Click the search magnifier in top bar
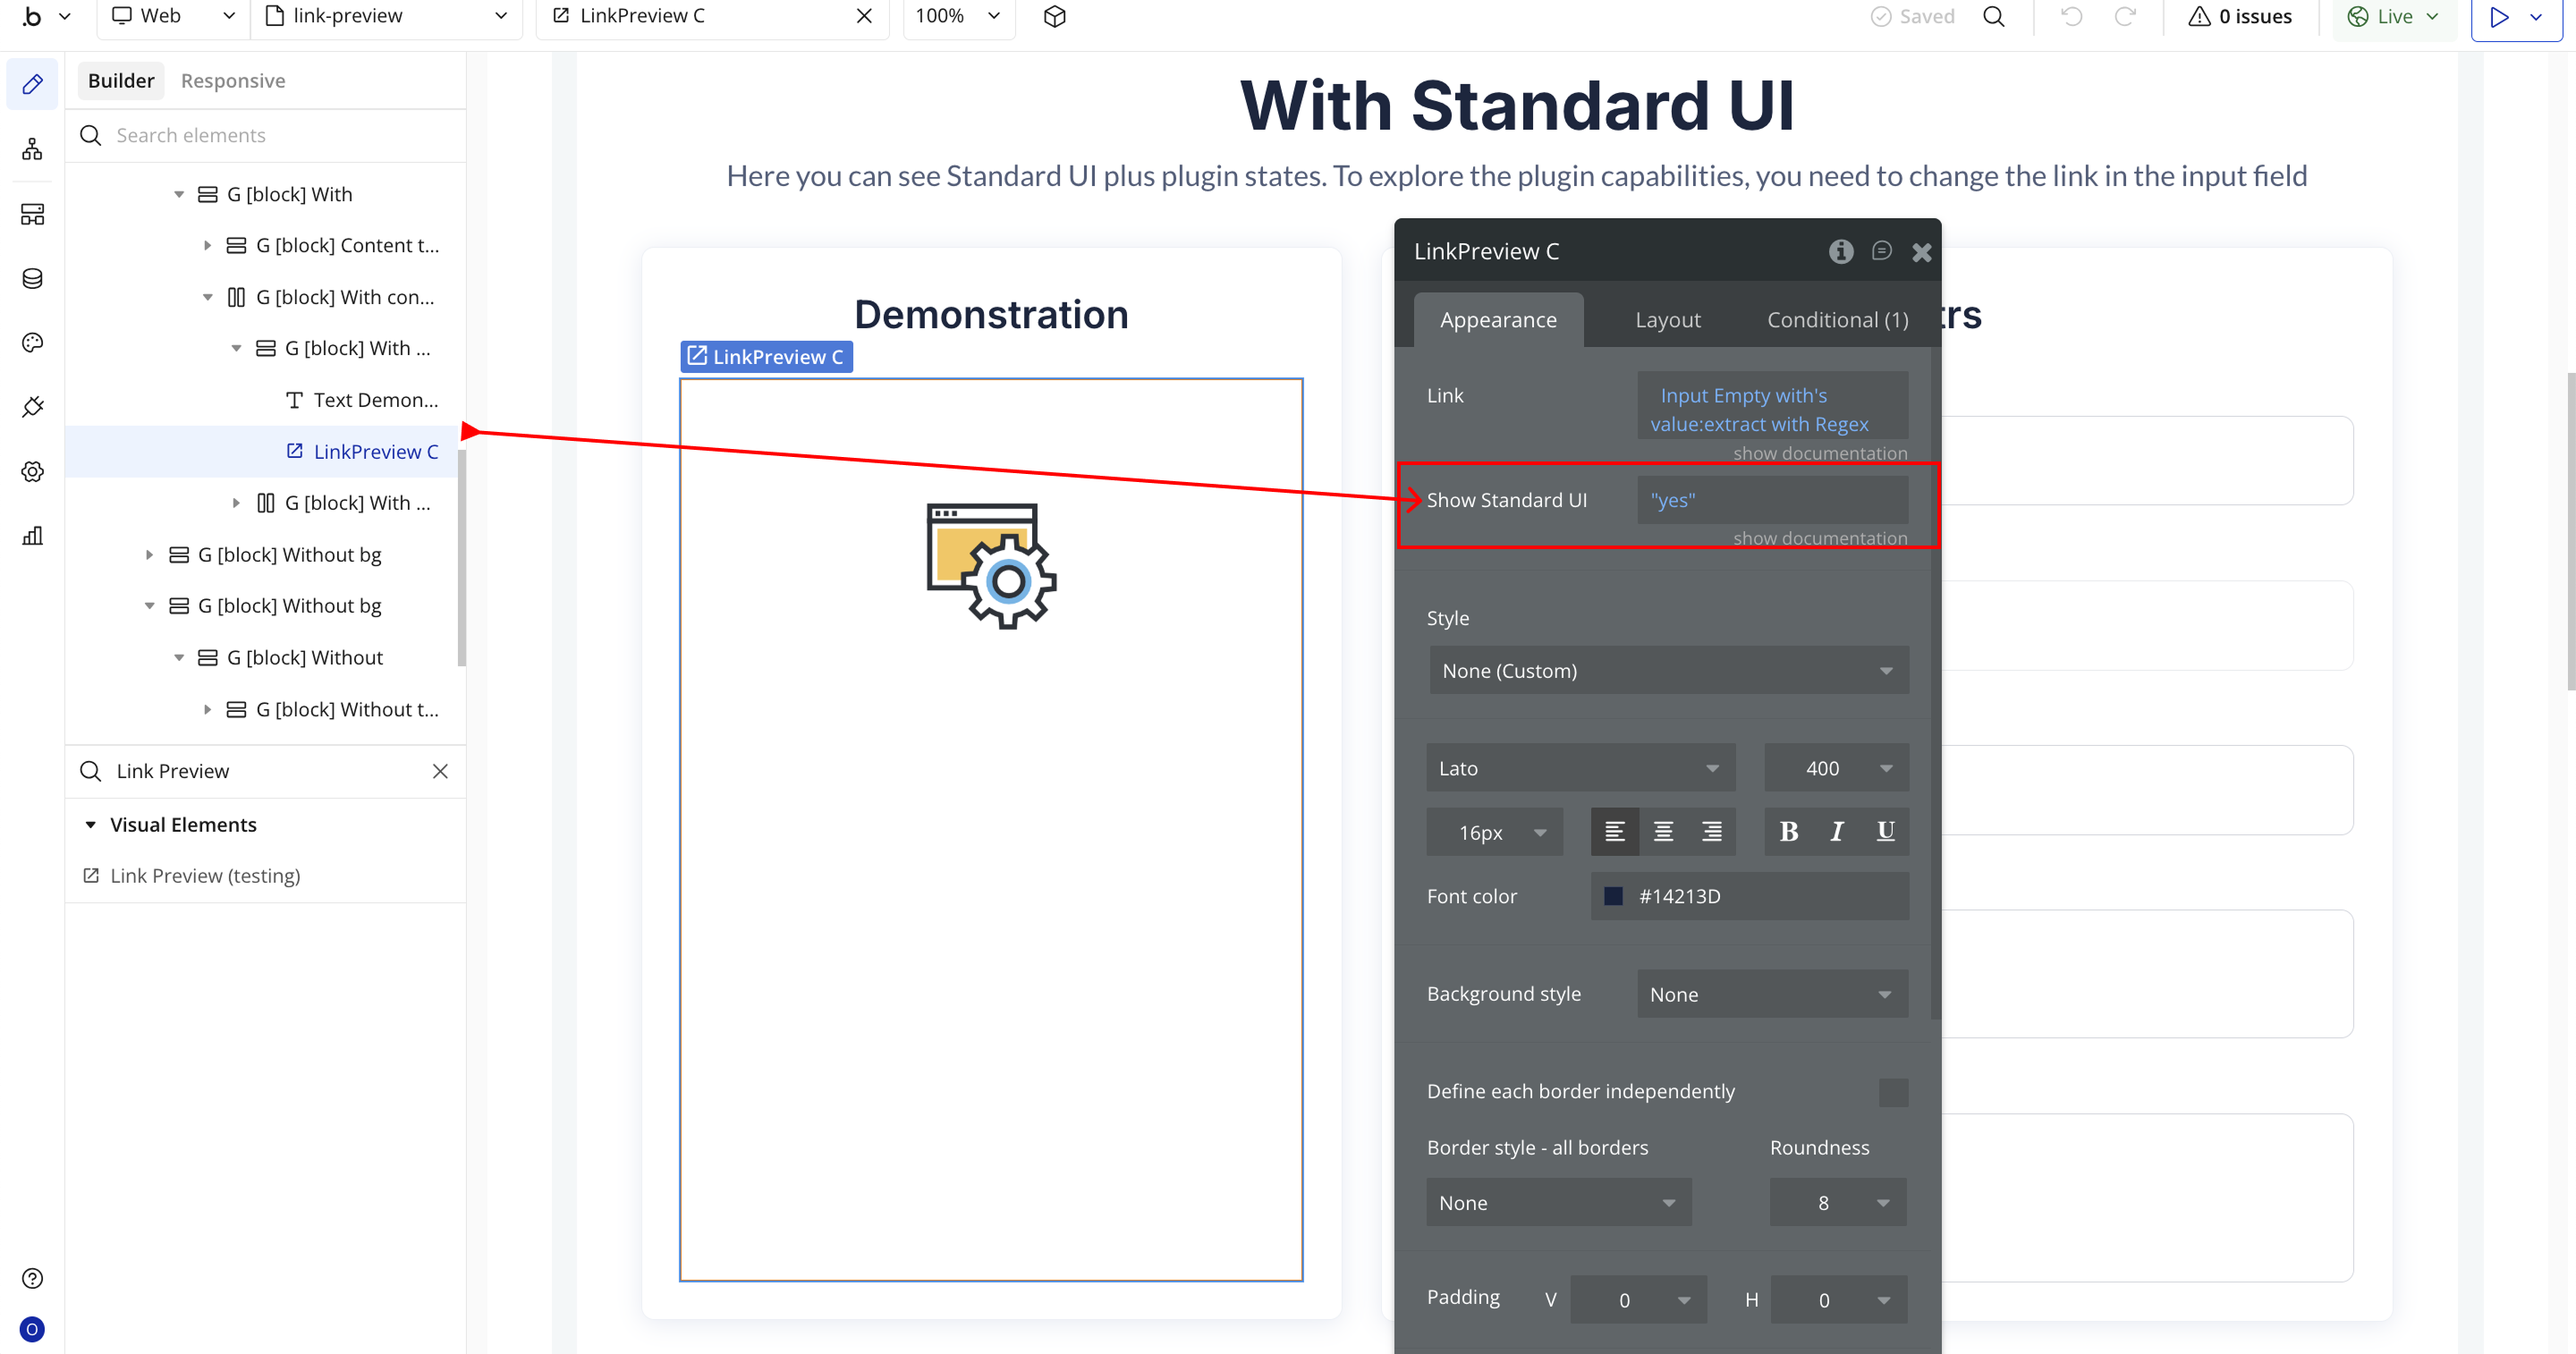 pos(1993,16)
